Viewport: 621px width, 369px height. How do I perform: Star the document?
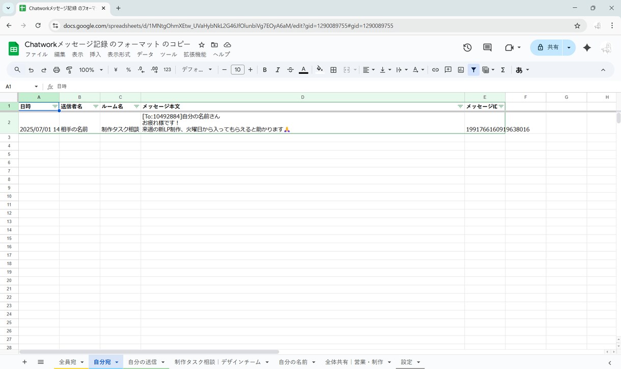click(202, 45)
